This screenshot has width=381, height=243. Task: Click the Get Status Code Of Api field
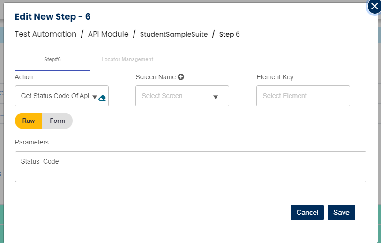click(54, 96)
